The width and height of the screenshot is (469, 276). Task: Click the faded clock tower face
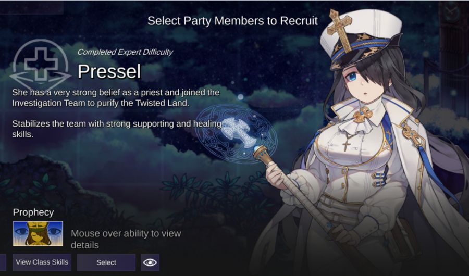451,13
